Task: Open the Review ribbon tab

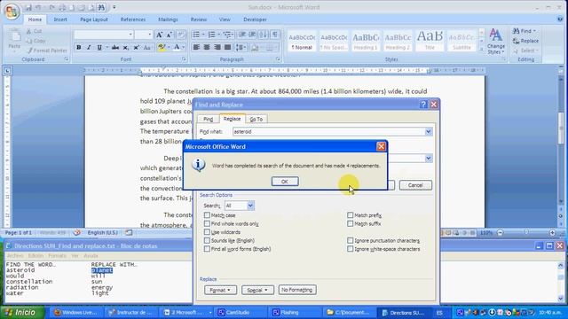Action: pyautogui.click(x=199, y=19)
